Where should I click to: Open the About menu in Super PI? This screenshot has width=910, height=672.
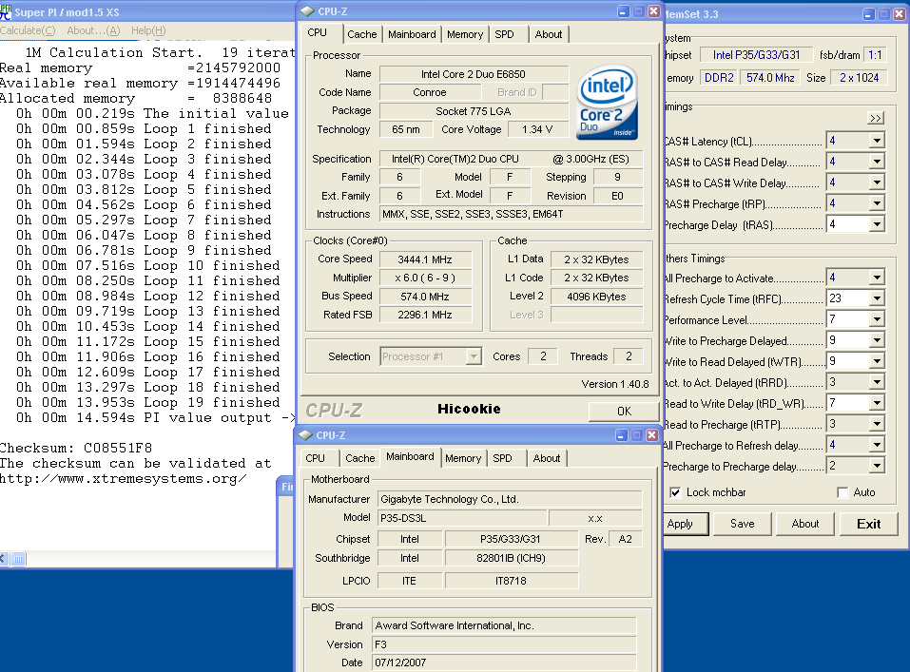tap(93, 30)
